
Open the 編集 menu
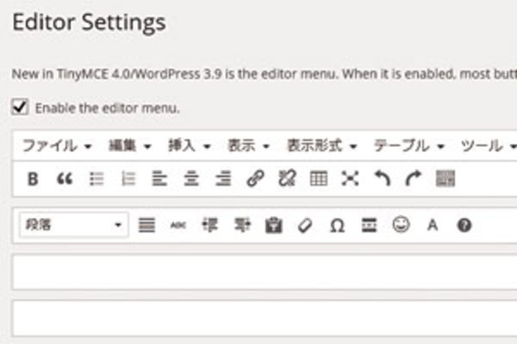(x=130, y=146)
